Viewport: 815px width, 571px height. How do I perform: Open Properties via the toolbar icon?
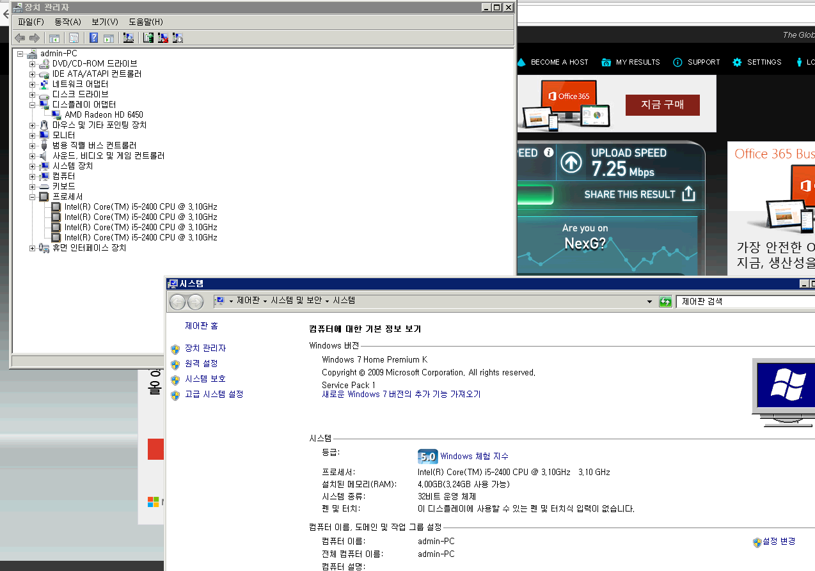pyautogui.click(x=74, y=38)
